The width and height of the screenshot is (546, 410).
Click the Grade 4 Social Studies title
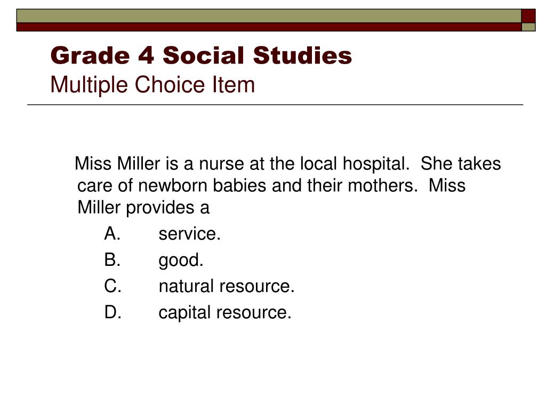[201, 56]
